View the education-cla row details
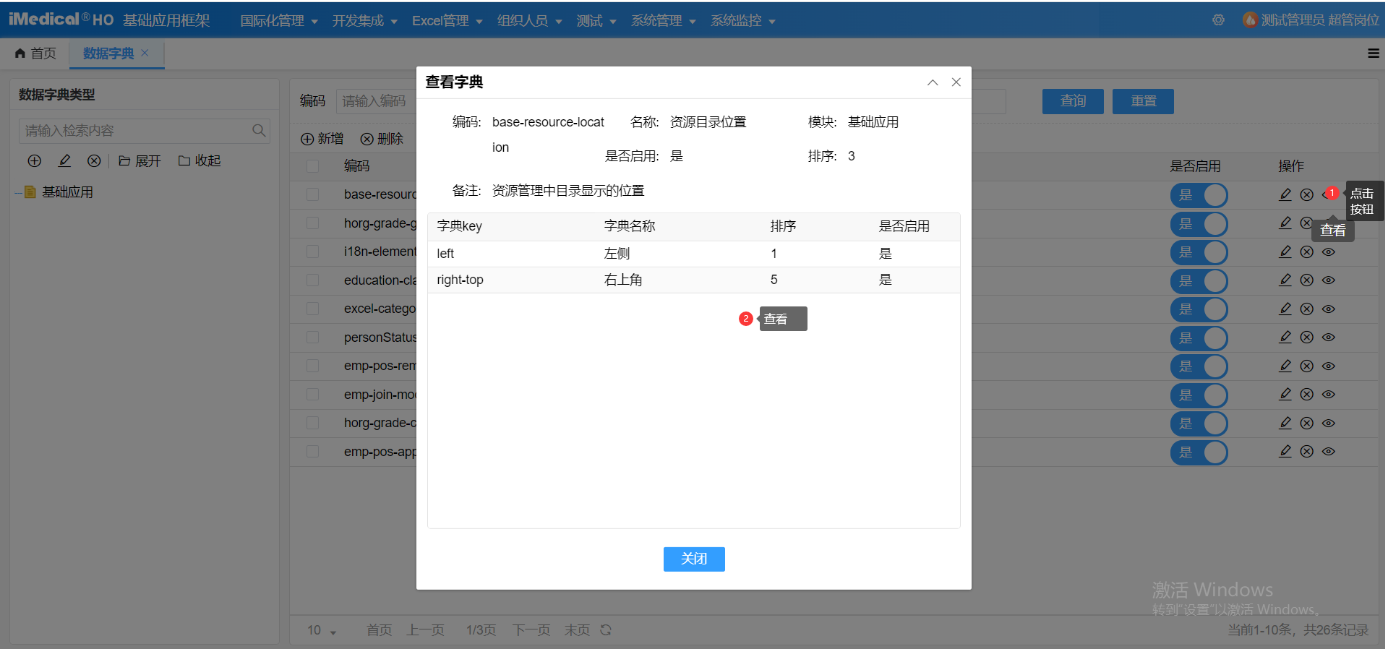Image resolution: width=1388 pixels, height=649 pixels. [x=1329, y=280]
